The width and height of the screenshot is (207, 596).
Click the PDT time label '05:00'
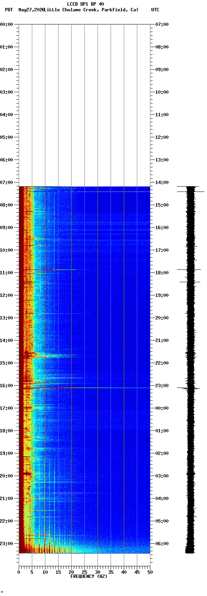pos(6,137)
